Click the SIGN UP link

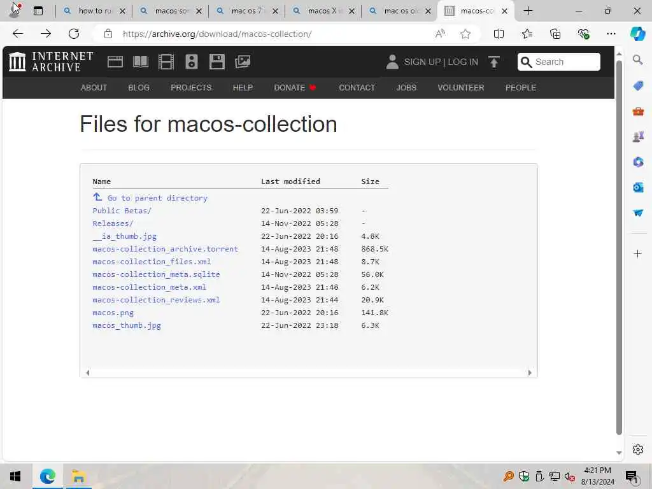point(422,62)
